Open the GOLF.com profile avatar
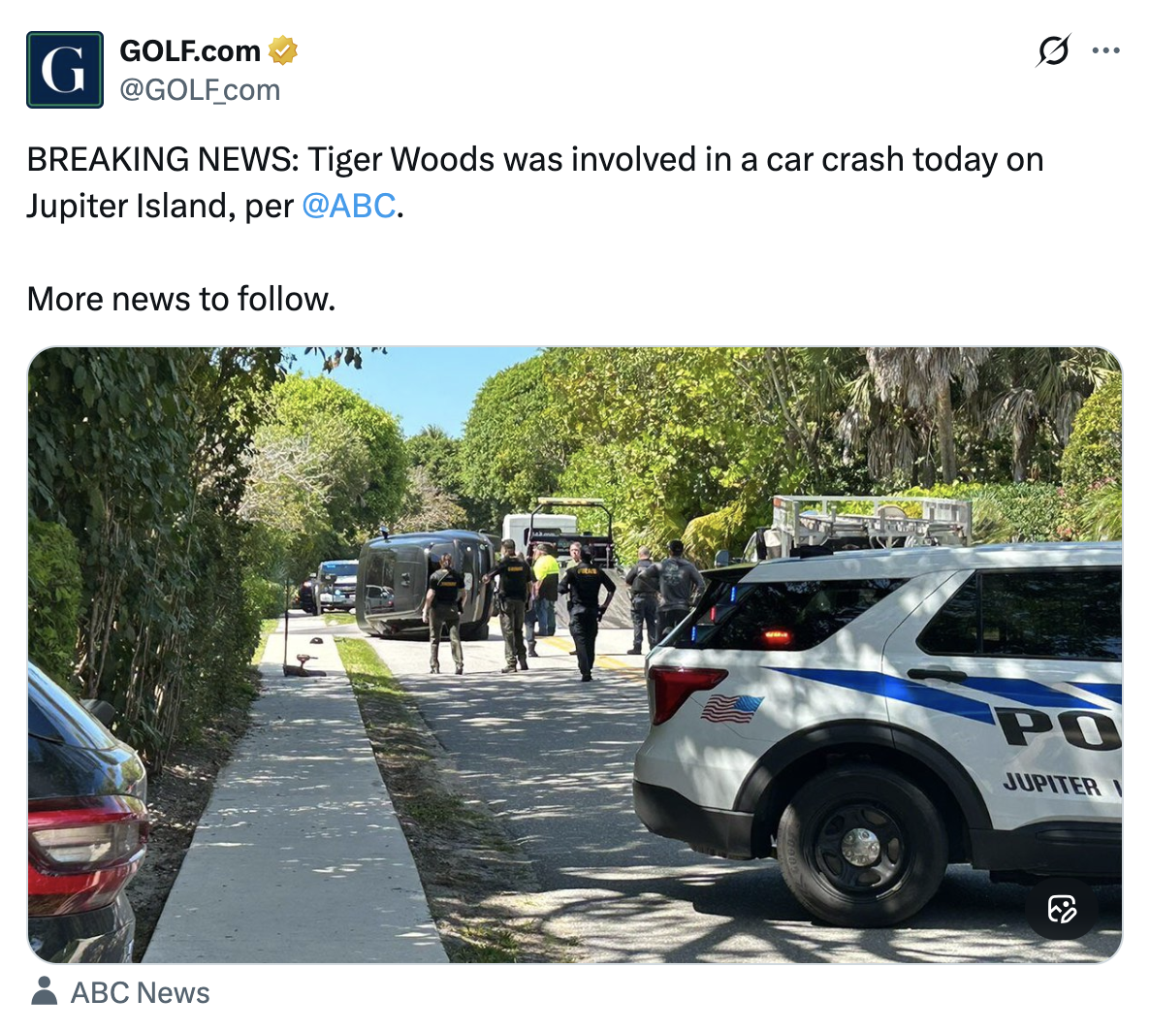This screenshot has width=1150, height=1032. (65, 69)
